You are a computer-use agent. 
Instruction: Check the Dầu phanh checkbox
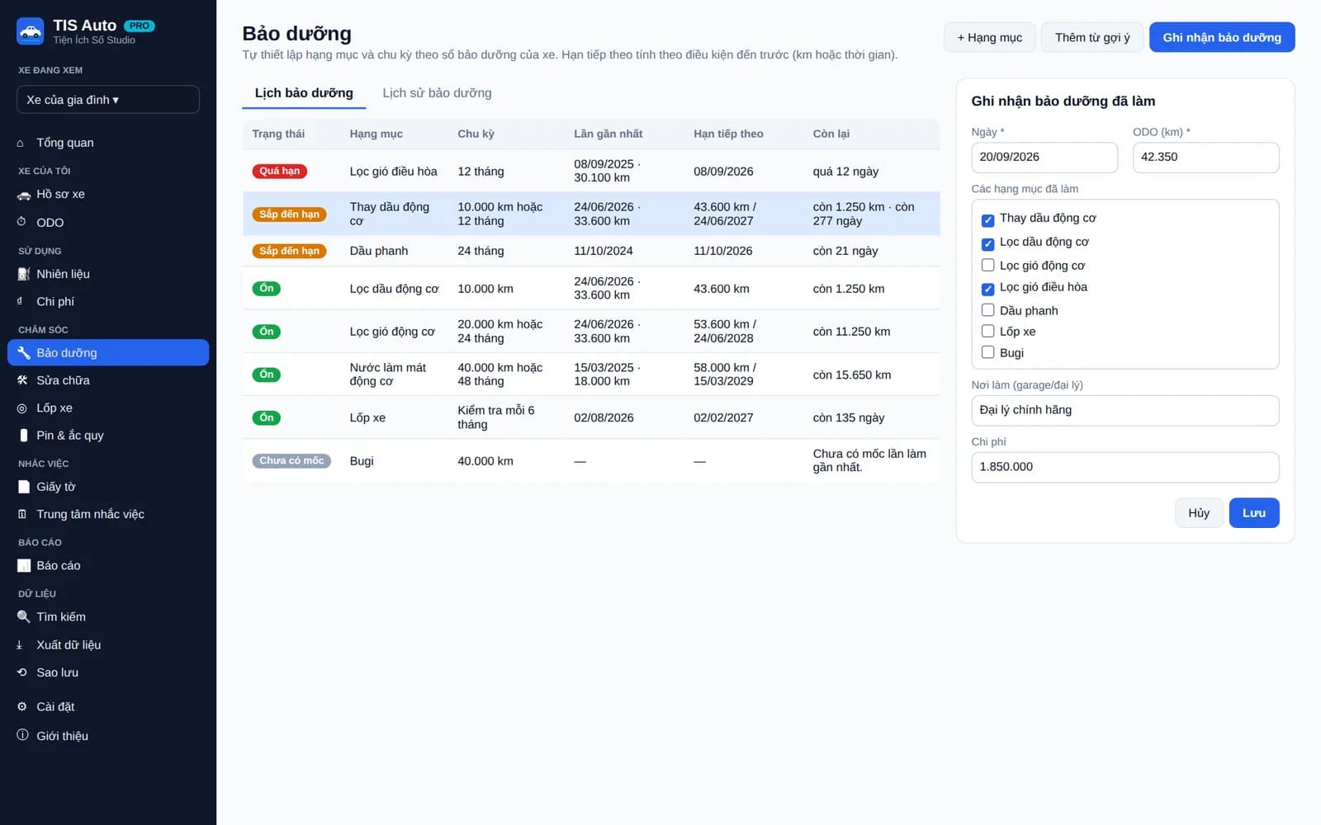[x=987, y=310]
